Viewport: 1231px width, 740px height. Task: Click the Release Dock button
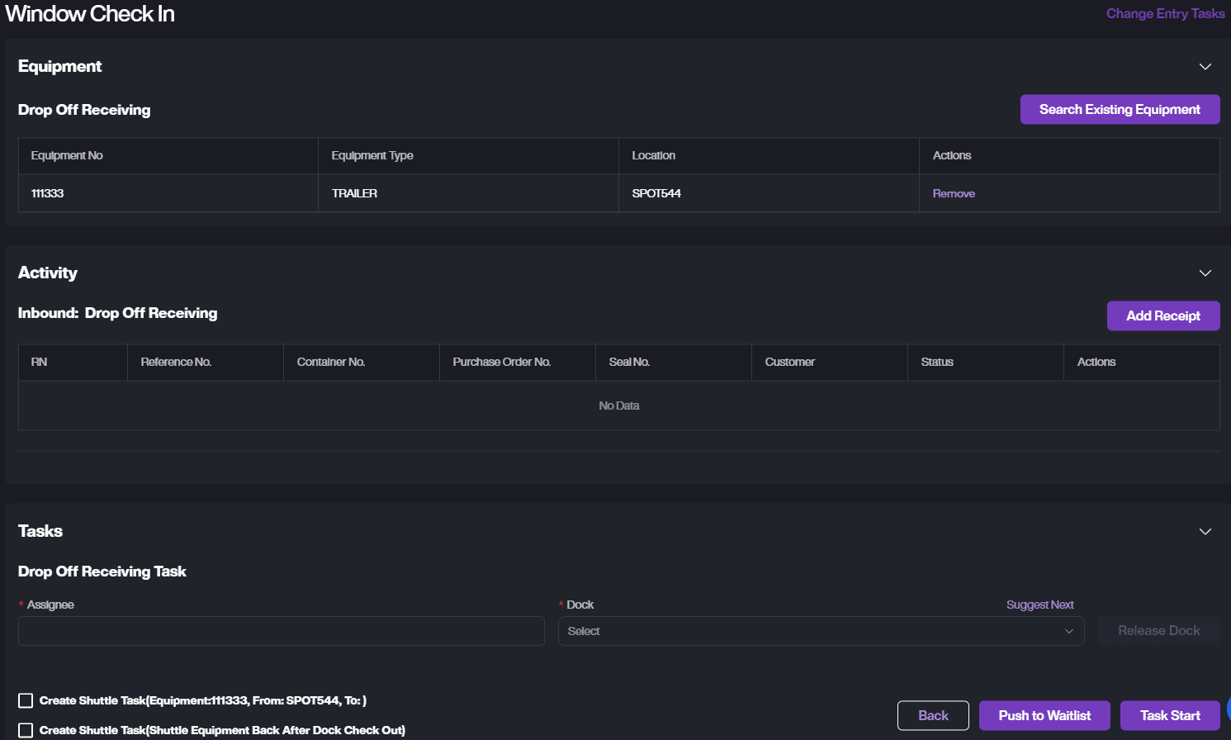pos(1158,631)
